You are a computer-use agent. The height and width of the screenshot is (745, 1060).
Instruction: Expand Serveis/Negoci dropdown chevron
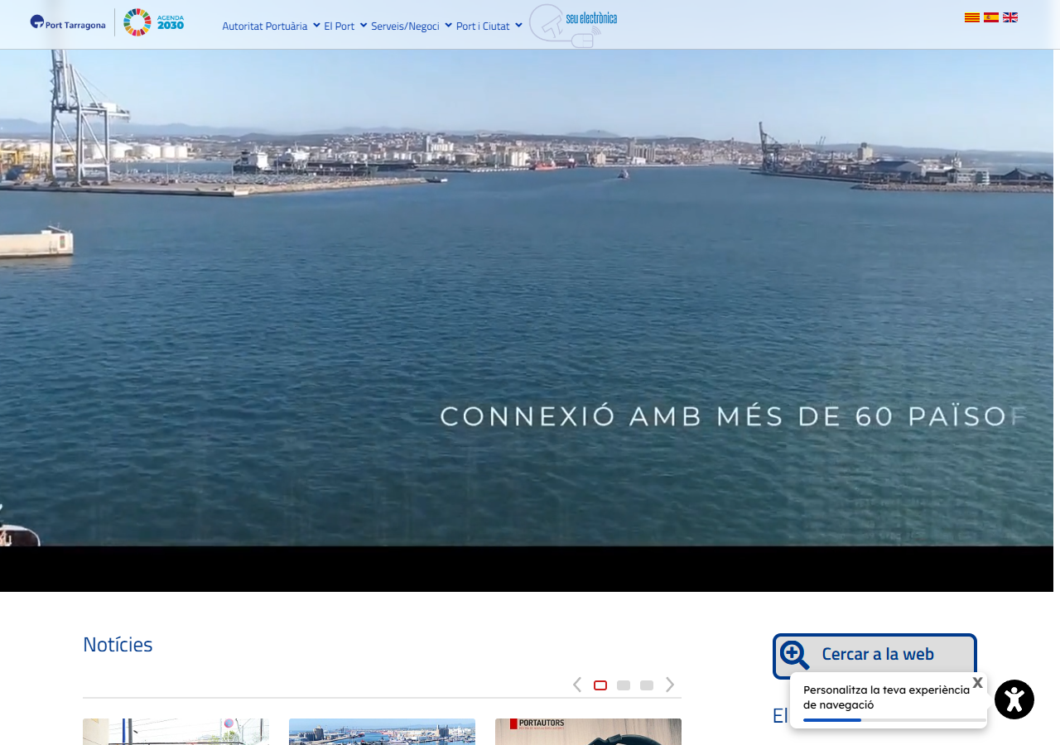[x=448, y=26]
